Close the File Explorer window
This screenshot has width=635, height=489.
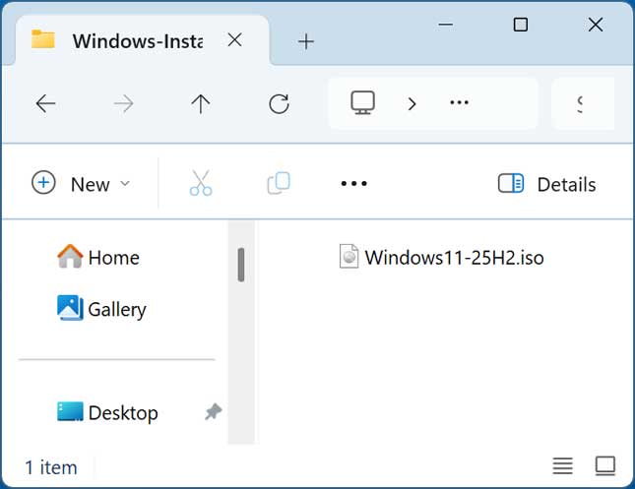tap(596, 25)
